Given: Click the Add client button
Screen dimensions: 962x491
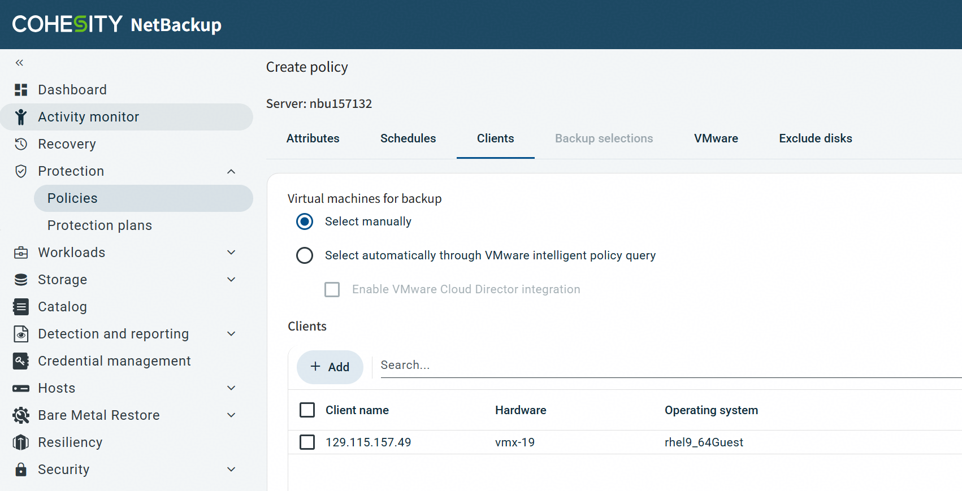Looking at the screenshot, I should point(330,367).
